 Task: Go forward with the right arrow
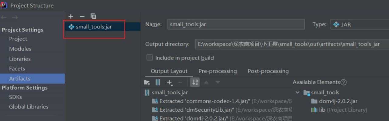[15, 17]
